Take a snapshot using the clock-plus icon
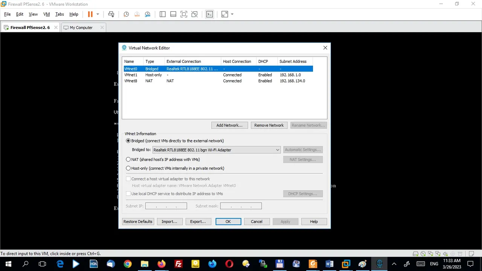Viewport: 482px width, 271px height. tap(126, 14)
